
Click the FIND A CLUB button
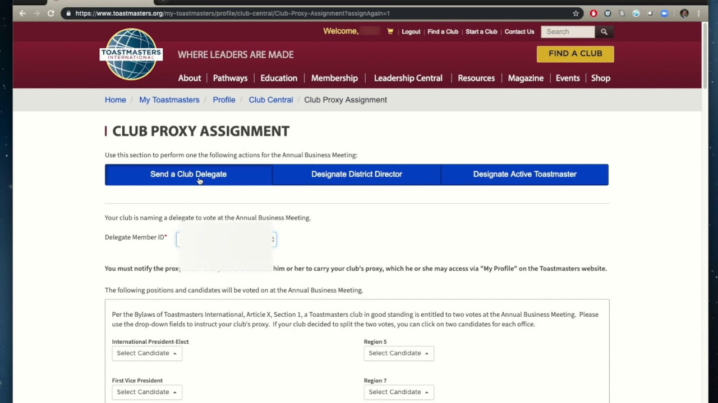[x=576, y=54]
